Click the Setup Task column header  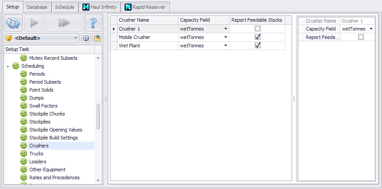(49, 49)
